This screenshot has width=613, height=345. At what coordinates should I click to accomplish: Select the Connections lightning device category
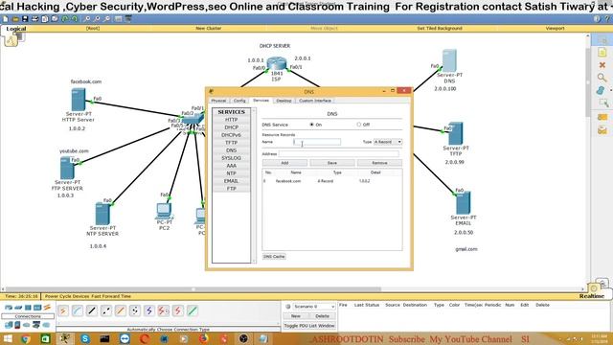point(47,308)
